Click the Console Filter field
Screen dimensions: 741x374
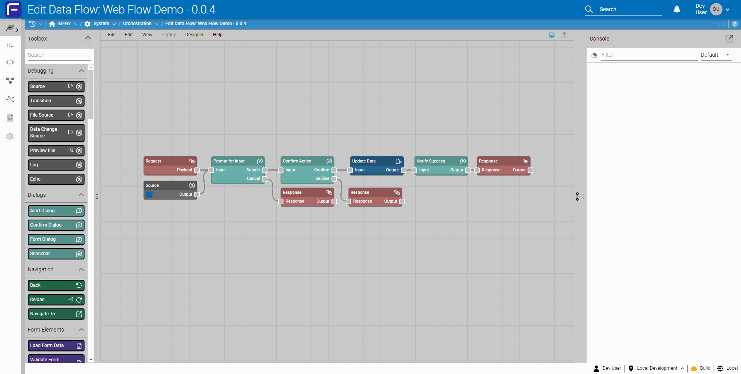click(x=649, y=55)
